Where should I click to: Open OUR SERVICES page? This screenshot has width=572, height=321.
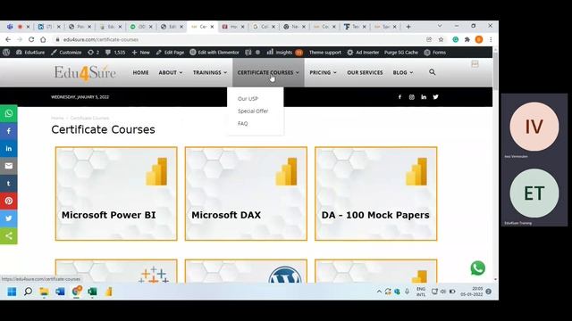point(365,72)
